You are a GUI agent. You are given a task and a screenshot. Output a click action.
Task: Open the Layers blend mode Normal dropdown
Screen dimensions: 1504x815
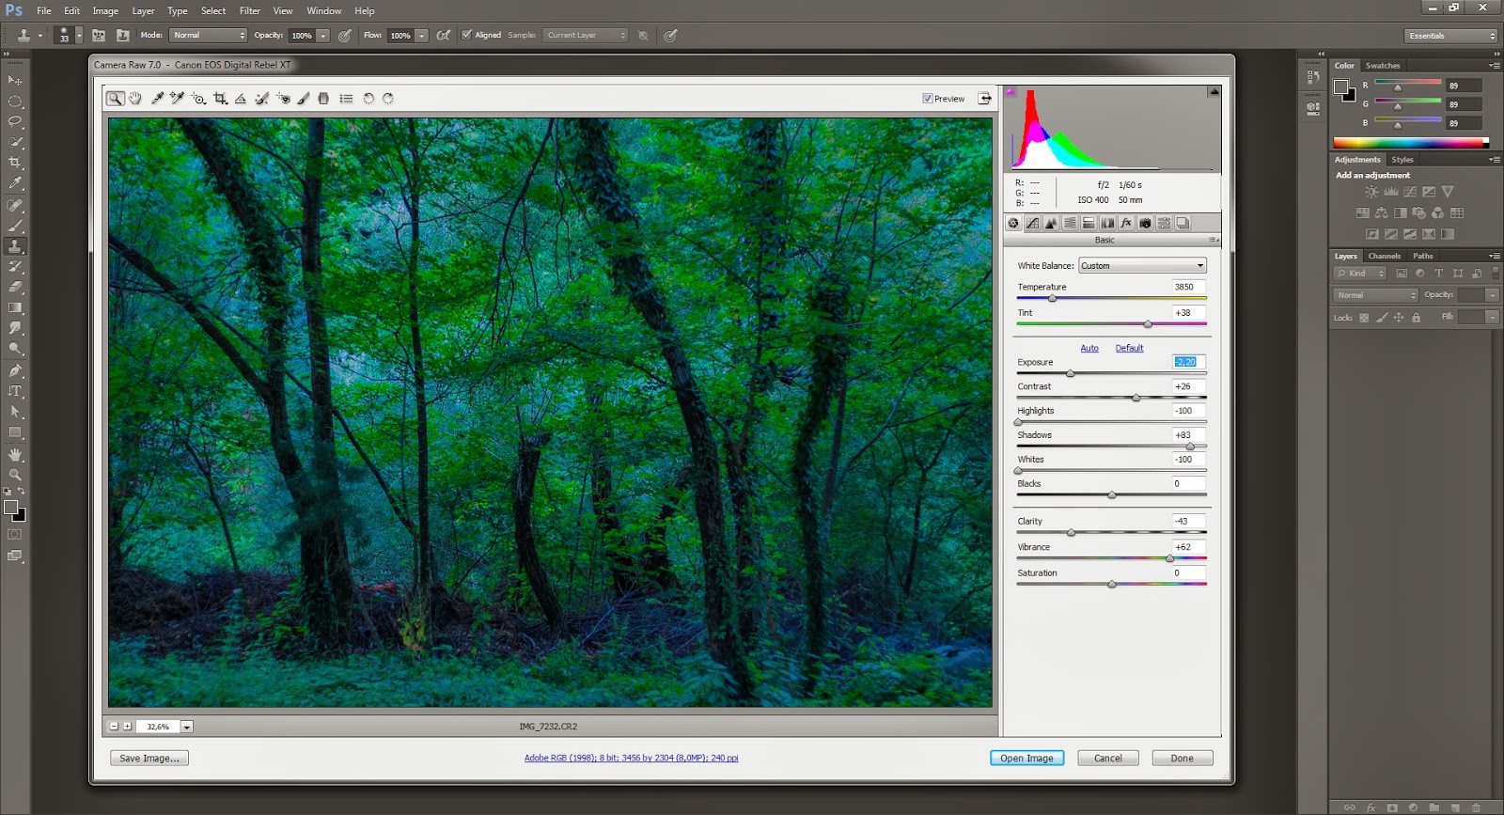1375,295
